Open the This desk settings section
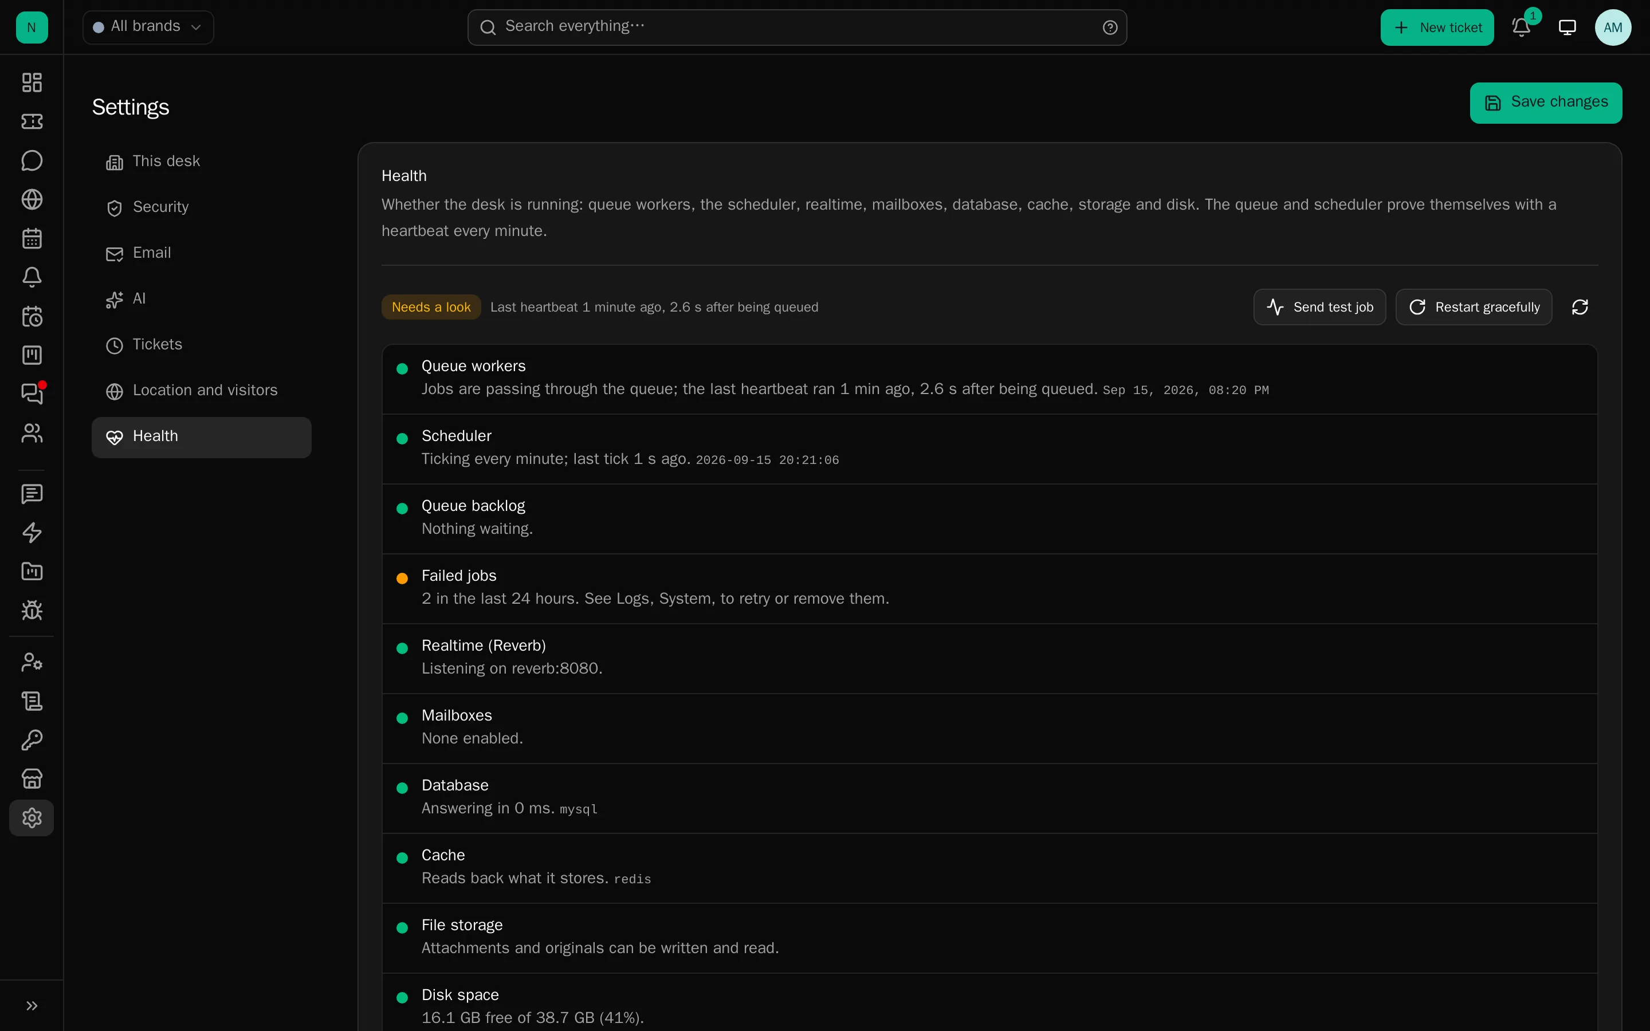This screenshot has height=1031, width=1650. click(201, 162)
